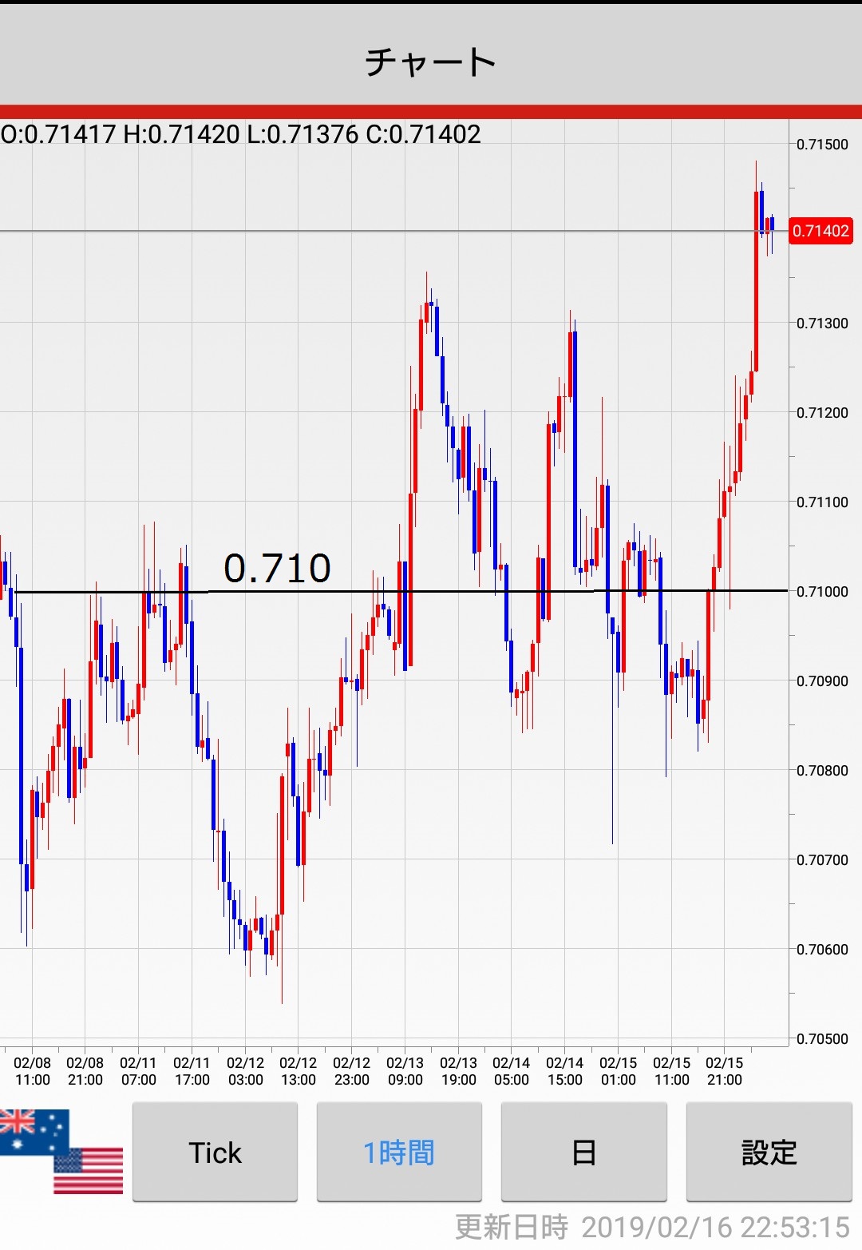Tap the United States flag icon
862x1250 pixels.
click(89, 1171)
